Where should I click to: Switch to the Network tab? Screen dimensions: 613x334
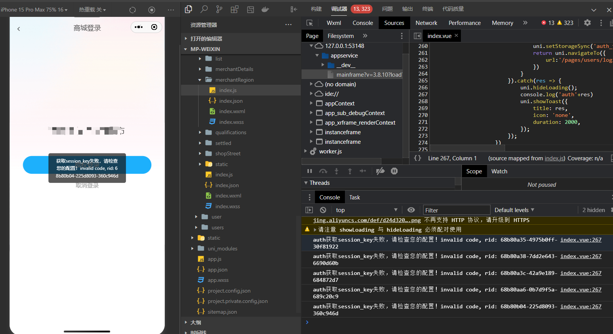(x=426, y=23)
